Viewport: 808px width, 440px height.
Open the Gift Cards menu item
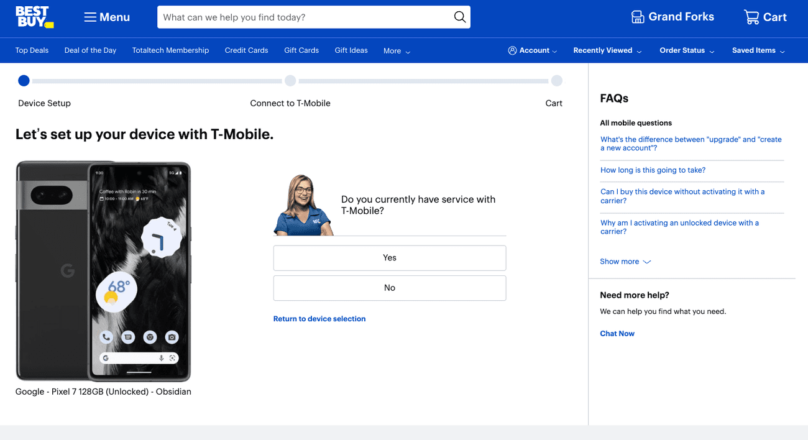pyautogui.click(x=301, y=50)
